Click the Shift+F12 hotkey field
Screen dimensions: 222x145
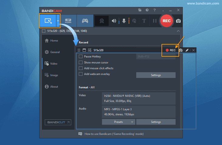156,56
